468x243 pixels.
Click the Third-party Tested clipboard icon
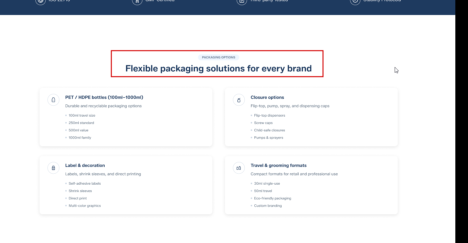(242, 1)
